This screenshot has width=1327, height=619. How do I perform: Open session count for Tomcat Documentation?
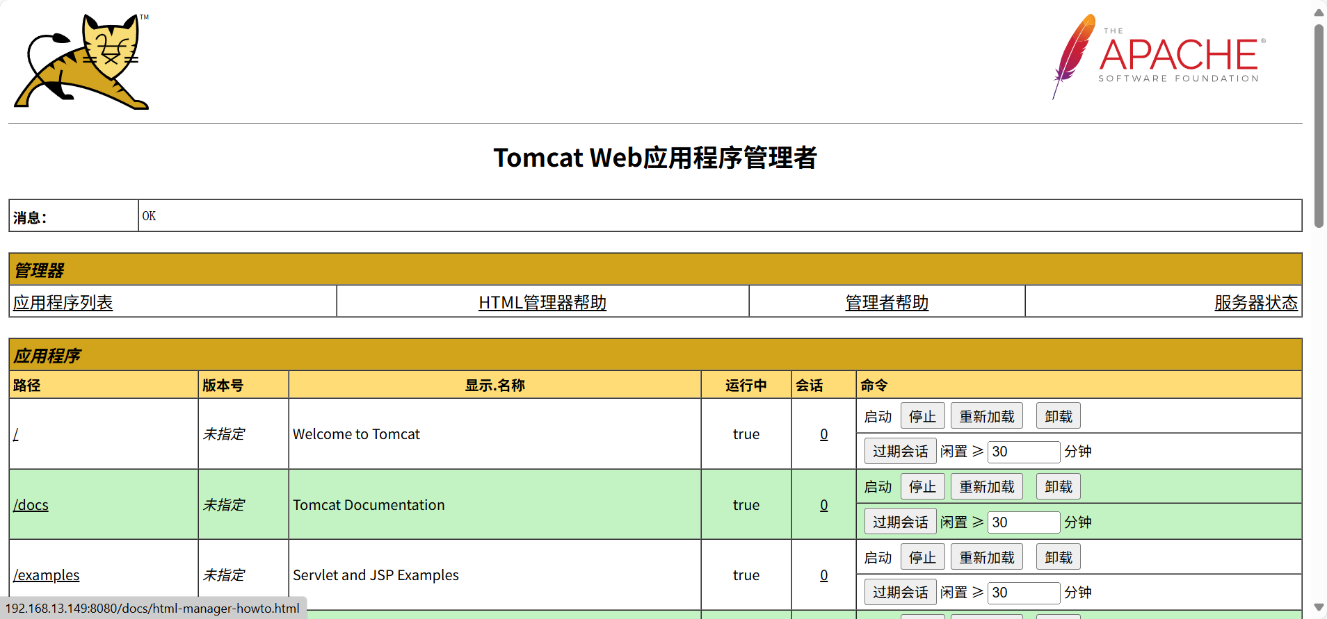tap(824, 505)
